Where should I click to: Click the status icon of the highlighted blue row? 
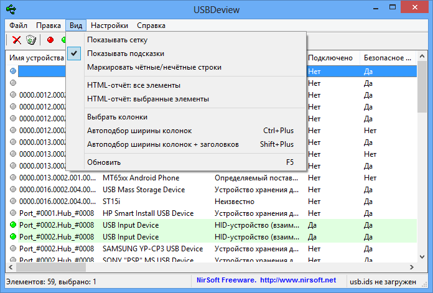[x=13, y=71]
